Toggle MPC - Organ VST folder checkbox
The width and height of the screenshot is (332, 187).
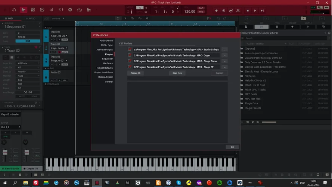pos(129,55)
